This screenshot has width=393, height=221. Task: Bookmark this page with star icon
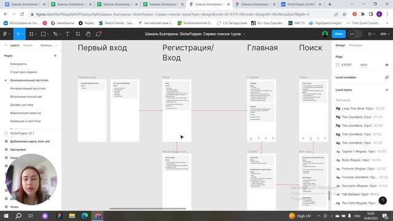[344, 14]
